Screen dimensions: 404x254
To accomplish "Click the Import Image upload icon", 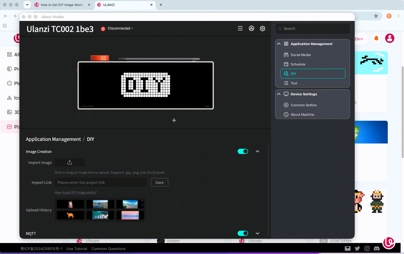I will click(70, 163).
